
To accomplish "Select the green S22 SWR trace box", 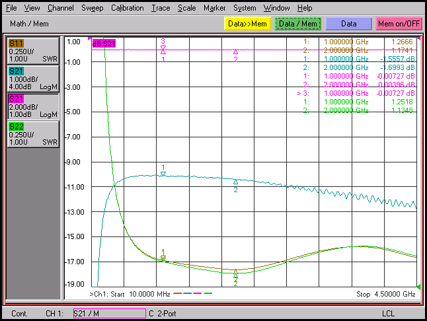I will coord(33,134).
